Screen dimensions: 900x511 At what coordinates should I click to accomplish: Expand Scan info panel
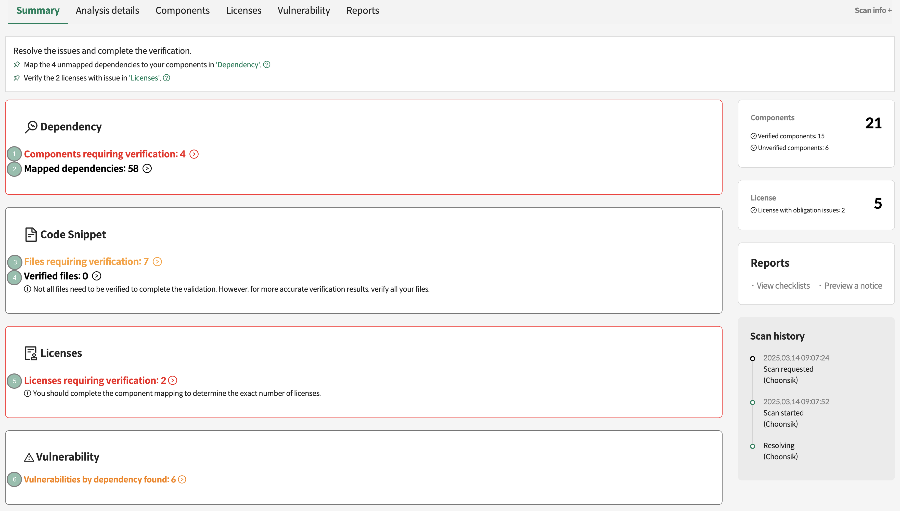click(x=873, y=10)
